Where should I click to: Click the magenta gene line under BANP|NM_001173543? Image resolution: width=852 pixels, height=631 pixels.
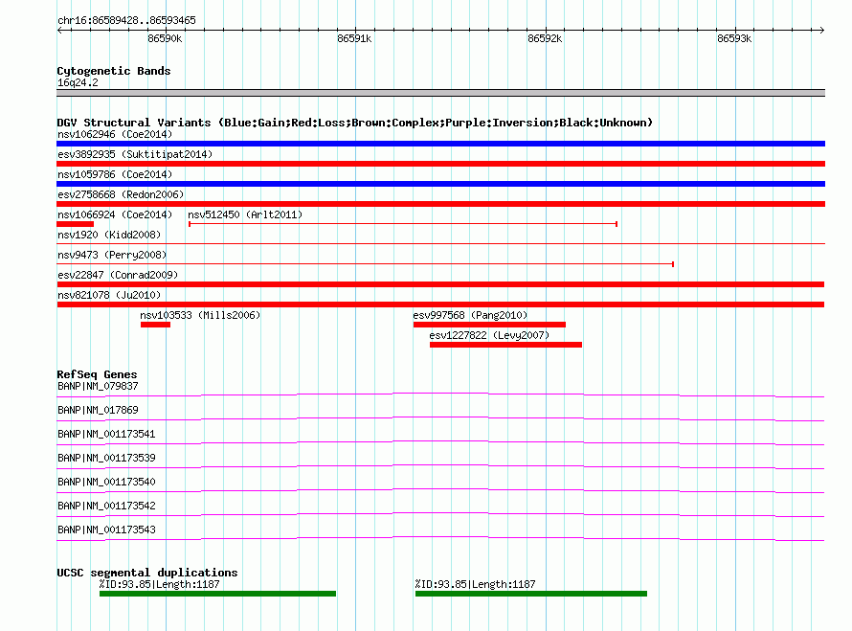click(440, 538)
